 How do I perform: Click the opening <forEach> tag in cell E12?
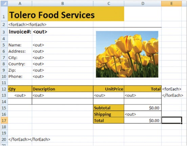[172, 89]
